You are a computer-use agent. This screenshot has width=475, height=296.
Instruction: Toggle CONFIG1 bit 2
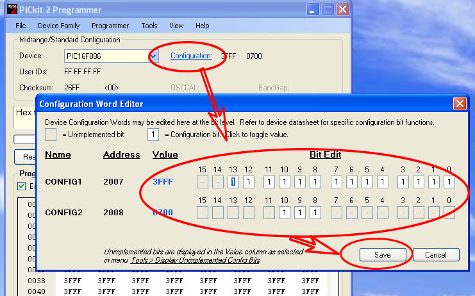(x=419, y=182)
